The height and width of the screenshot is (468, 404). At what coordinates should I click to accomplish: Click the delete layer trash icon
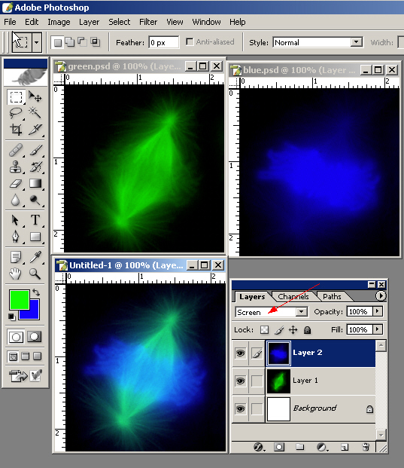[366, 447]
